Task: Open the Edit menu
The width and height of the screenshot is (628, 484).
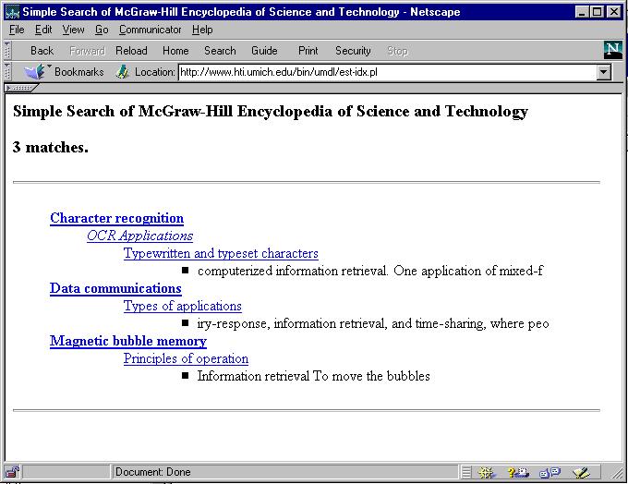Action: (43, 30)
